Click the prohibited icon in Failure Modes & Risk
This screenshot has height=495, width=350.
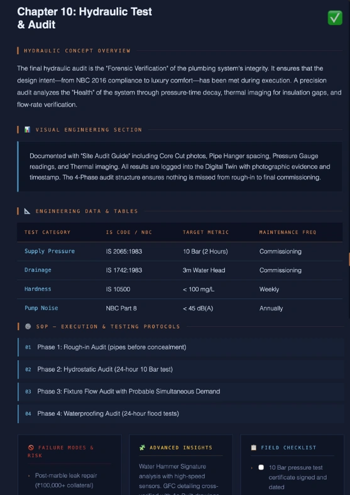coord(31,447)
